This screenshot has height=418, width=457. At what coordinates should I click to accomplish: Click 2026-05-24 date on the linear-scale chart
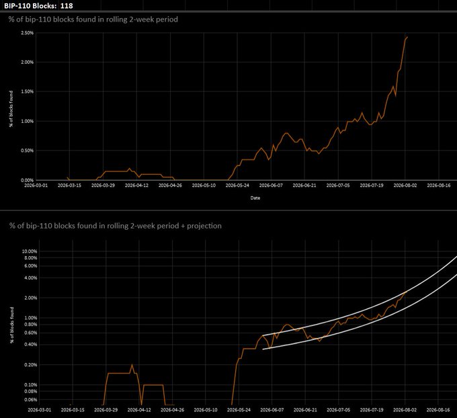[x=237, y=185]
